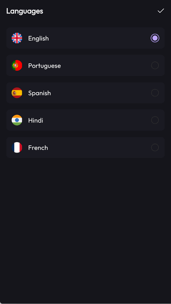The width and height of the screenshot is (171, 304).
Task: Turn on the Hindi radio button
Action: (155, 120)
